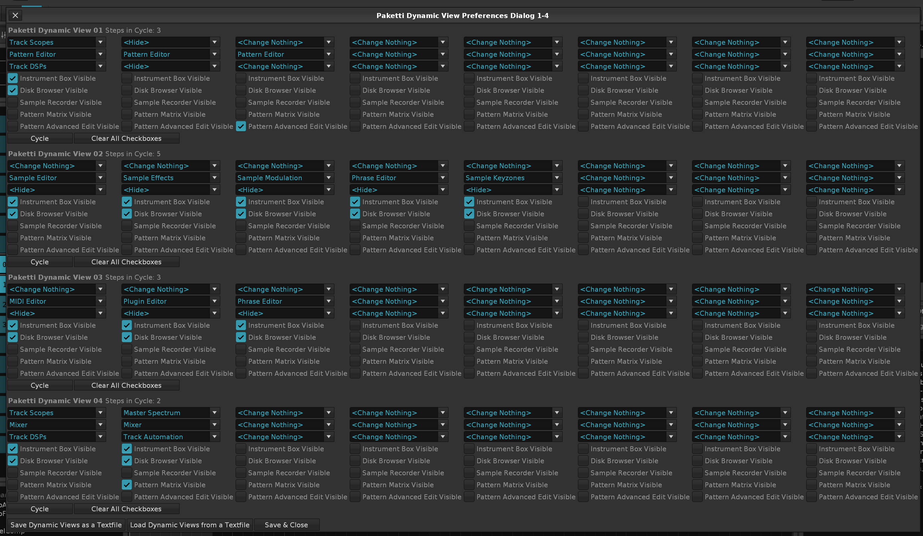Open the Phrase Editor dropdown in View 02
The width and height of the screenshot is (923, 536).
pyautogui.click(x=398, y=178)
